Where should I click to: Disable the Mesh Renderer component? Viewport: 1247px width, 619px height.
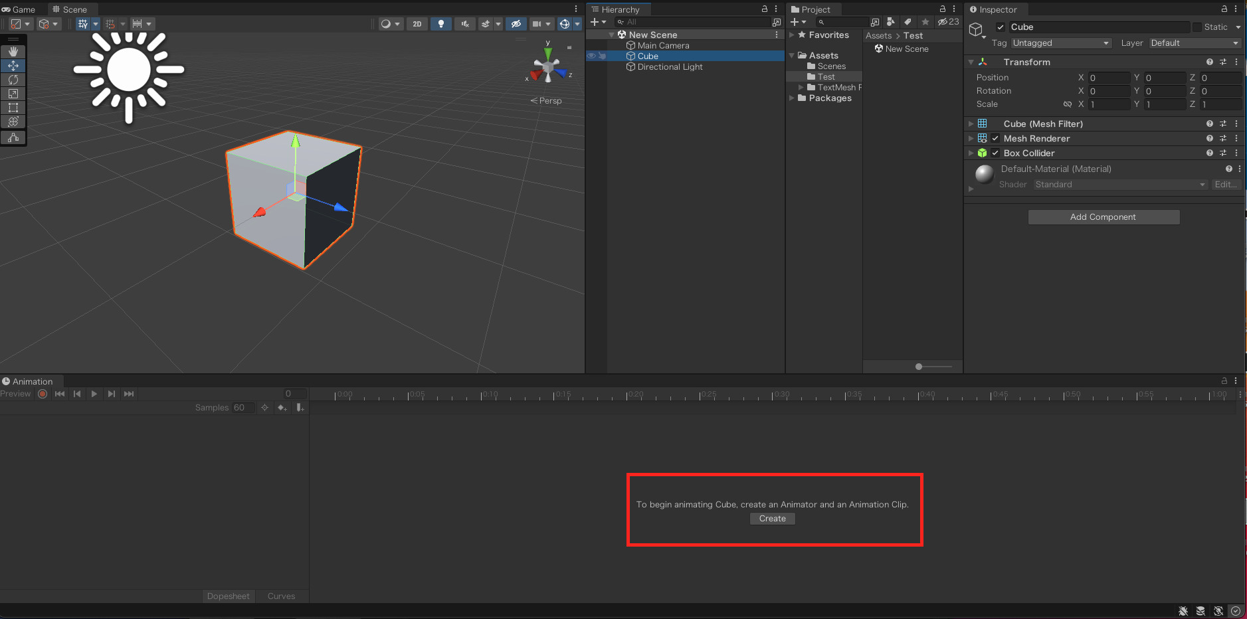(x=995, y=138)
